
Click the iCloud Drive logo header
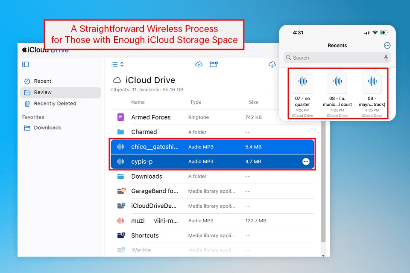45,50
